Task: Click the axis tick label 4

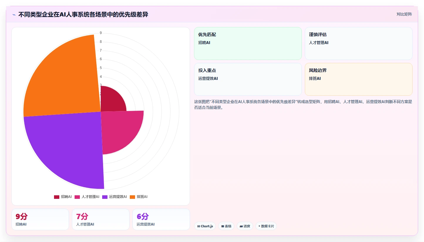Action: [x=101, y=77]
